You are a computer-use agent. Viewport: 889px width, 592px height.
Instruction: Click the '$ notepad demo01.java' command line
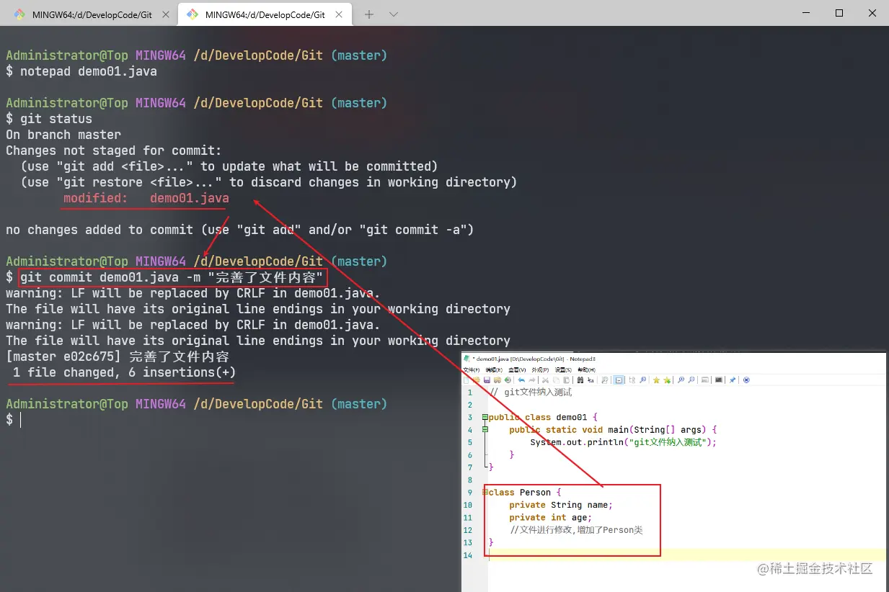pos(81,71)
